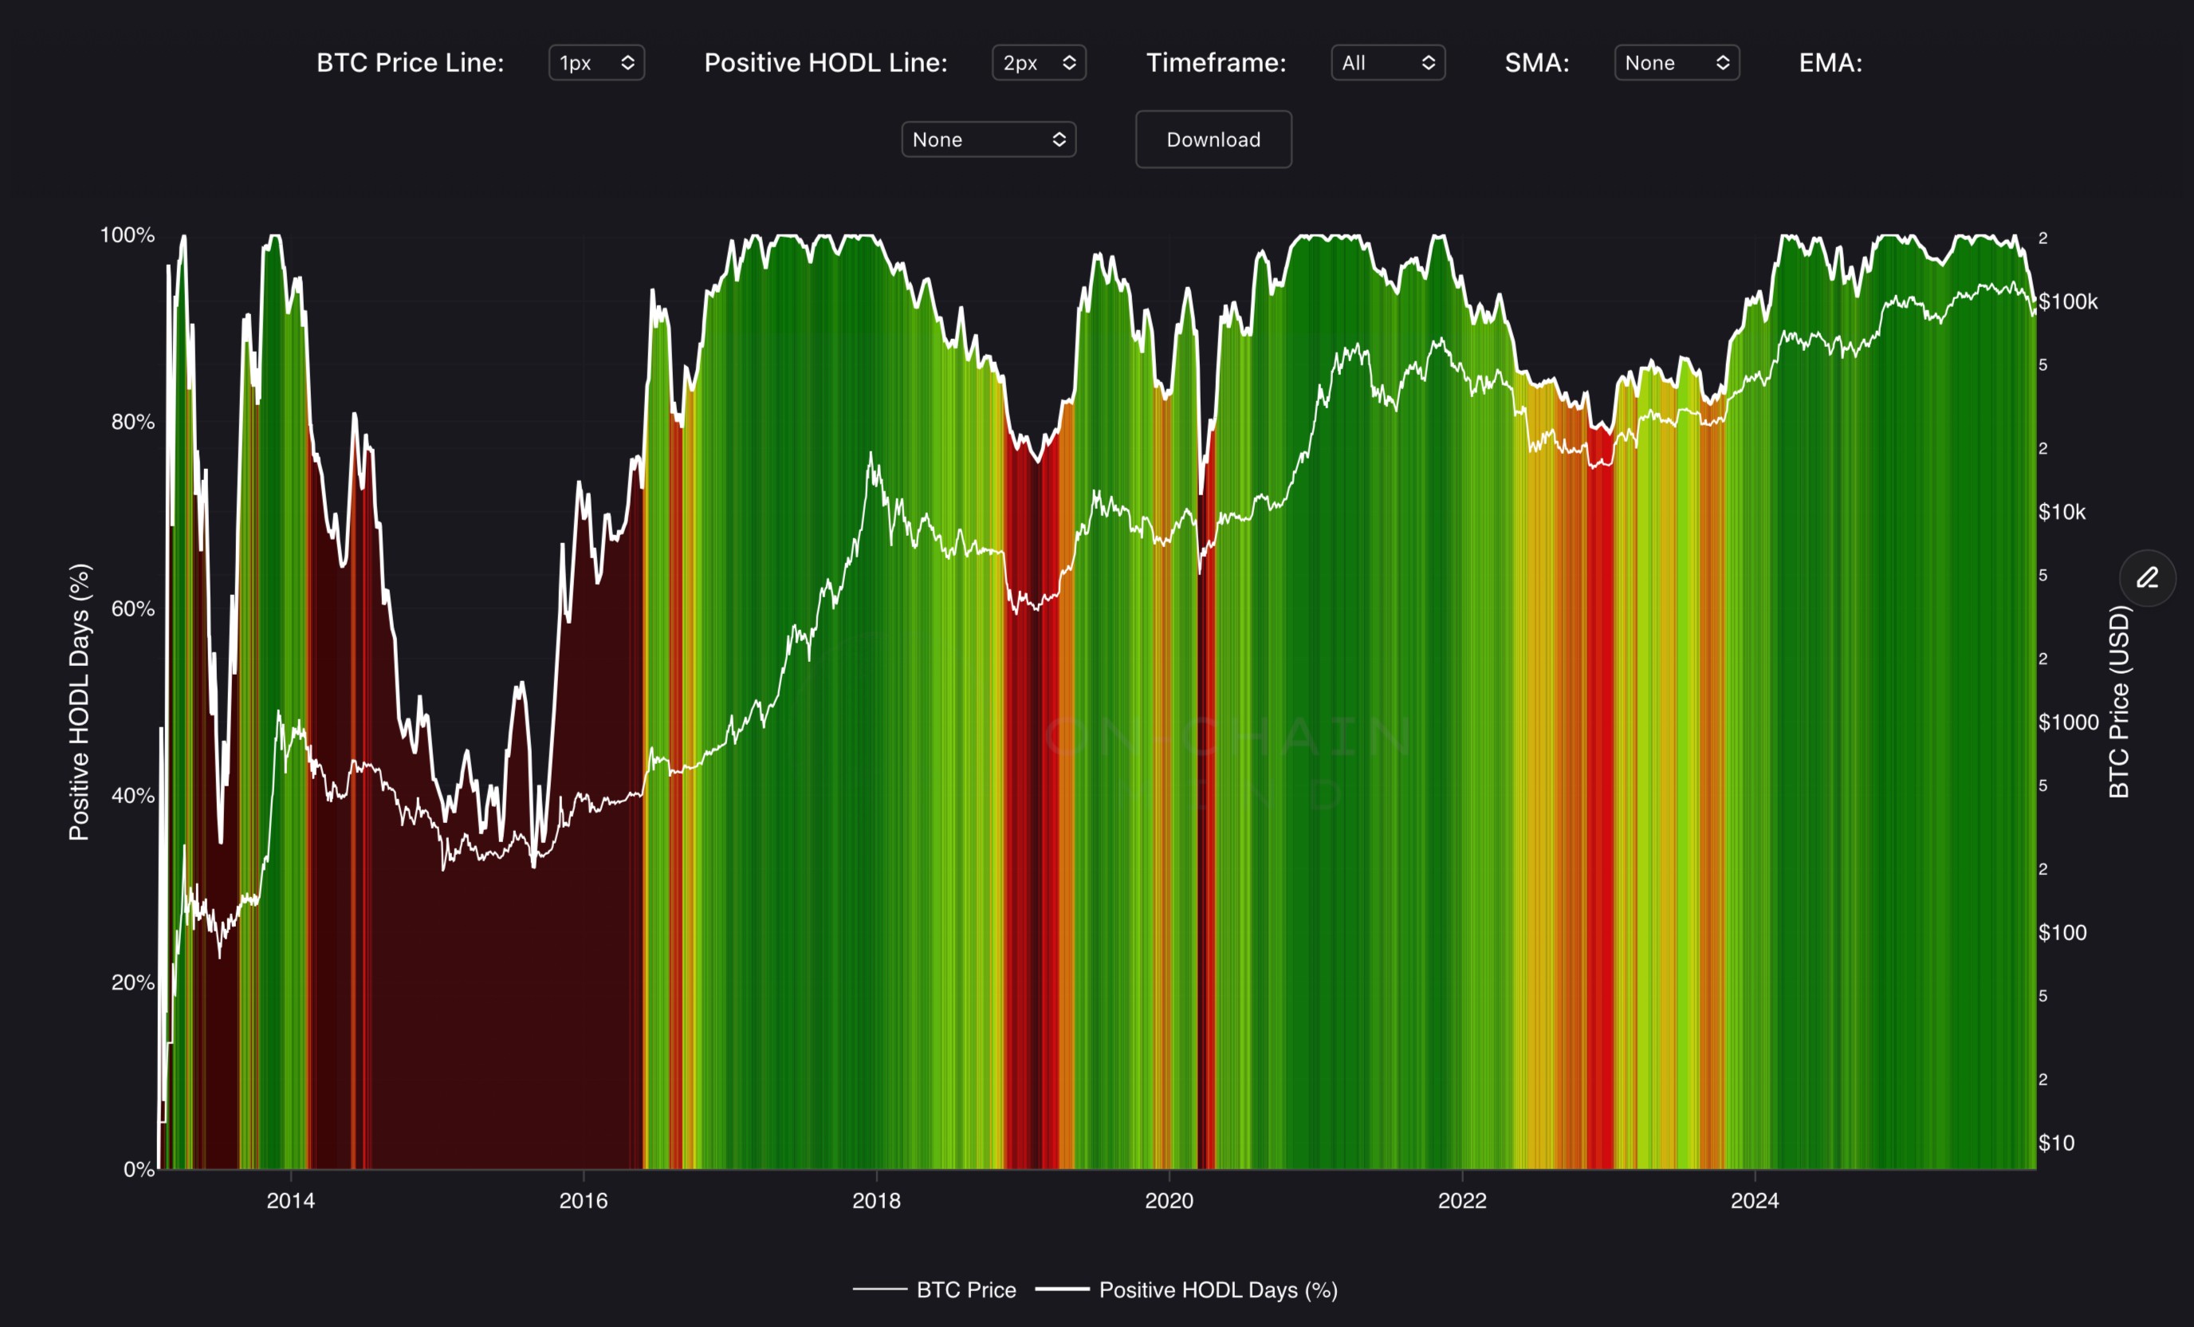Screen dimensions: 2194x1327
Task: Click the bright red band near late 2022
Action: (1601, 801)
